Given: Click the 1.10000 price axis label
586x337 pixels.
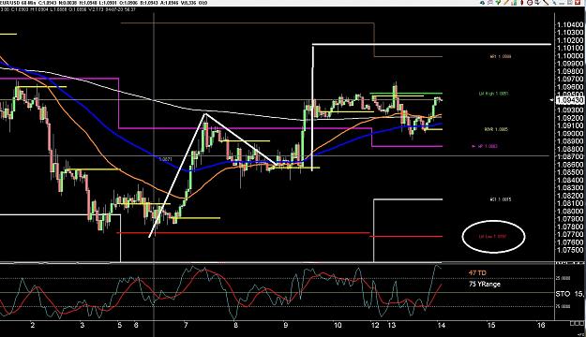Looking at the screenshot, I should click(570, 56).
